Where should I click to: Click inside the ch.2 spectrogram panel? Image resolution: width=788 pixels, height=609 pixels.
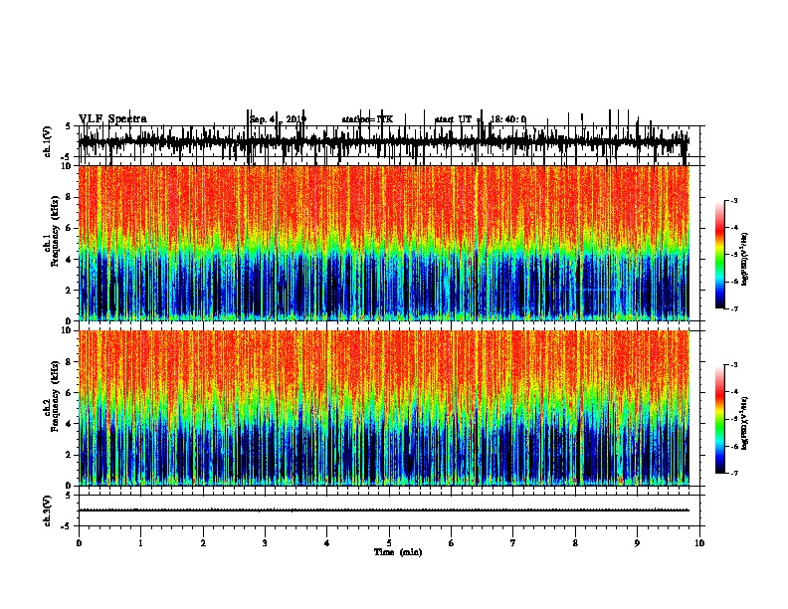(384, 408)
